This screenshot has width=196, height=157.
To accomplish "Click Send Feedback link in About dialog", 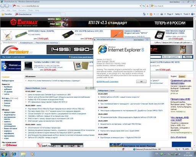I will pos(139,40).
